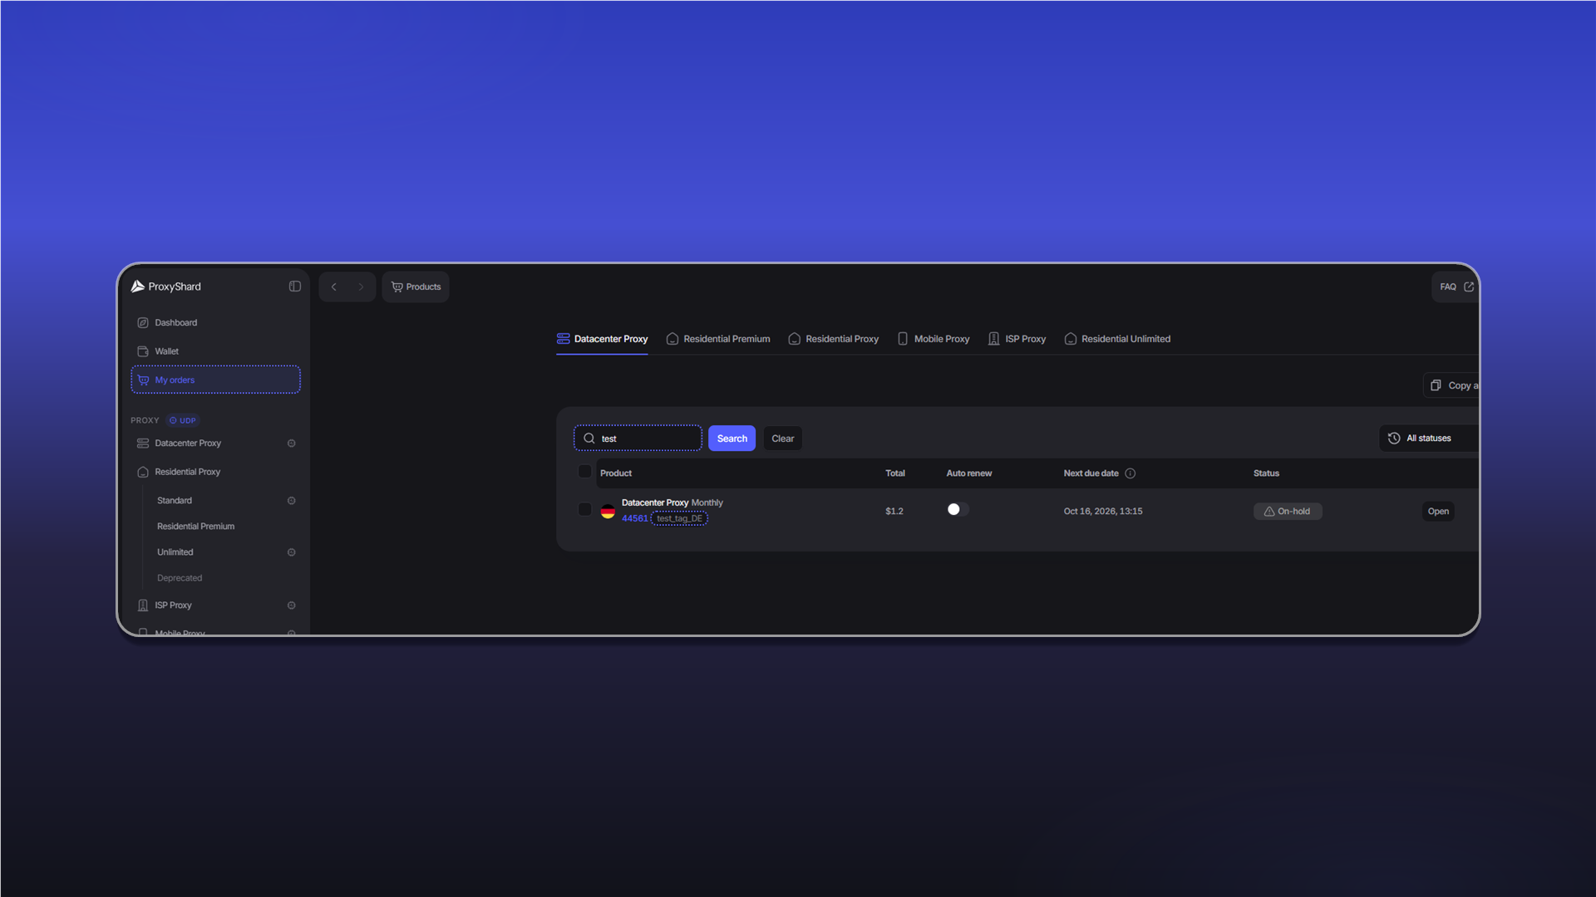Image resolution: width=1596 pixels, height=897 pixels.
Task: Open the All statuses filter dropdown
Action: coord(1429,439)
